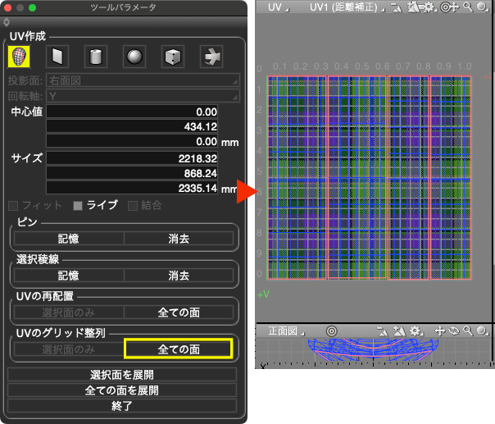495x424 pixels.
Task: Open the UV1 (距離補正) layer dropdown
Action: (x=344, y=7)
